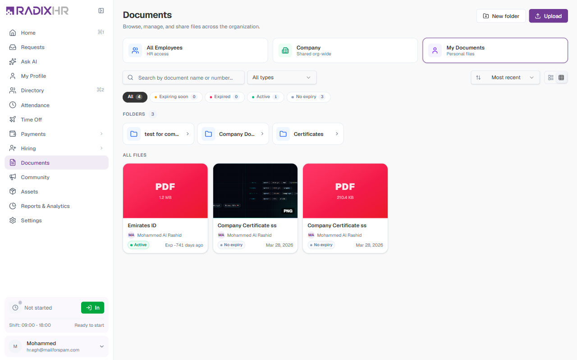
Task: Click the Ready to start text
Action: click(x=89, y=325)
